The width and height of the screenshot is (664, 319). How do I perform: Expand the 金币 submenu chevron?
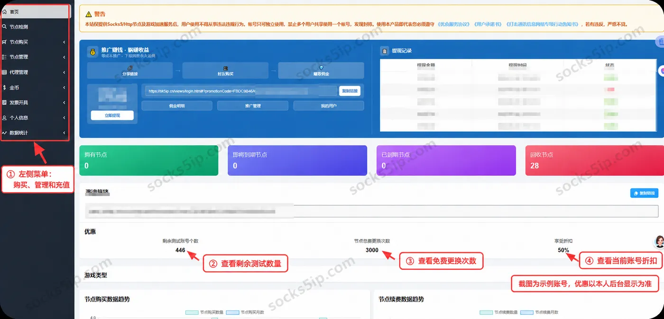[x=64, y=88]
